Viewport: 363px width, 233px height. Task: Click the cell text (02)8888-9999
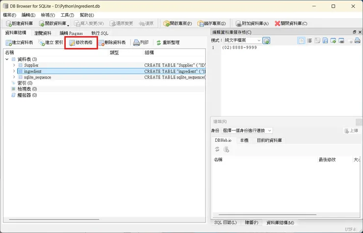point(239,48)
